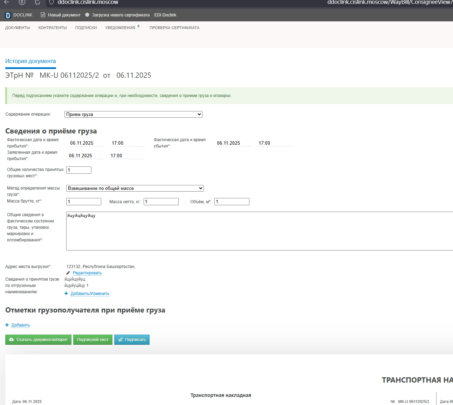The width and height of the screenshot is (453, 405).
Task: Click the cargo condition text area
Action: coord(260,231)
